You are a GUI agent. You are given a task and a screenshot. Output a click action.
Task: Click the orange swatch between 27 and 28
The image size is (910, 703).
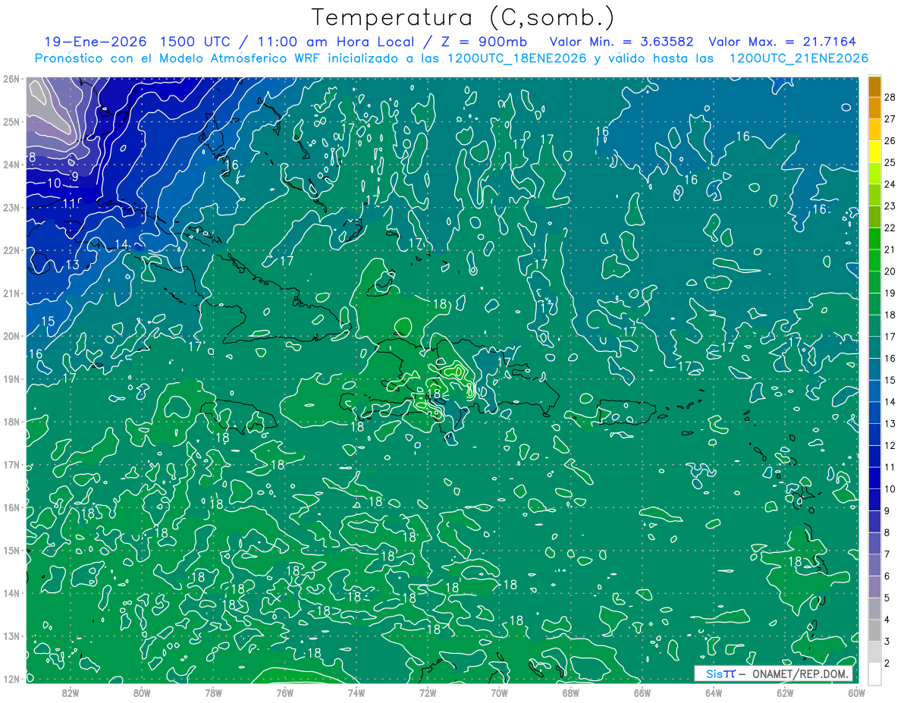tap(874, 108)
